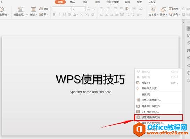The height and width of the screenshot is (139, 190).
Task: Switch to the Insert (插入) tab
Action: (73, 2)
